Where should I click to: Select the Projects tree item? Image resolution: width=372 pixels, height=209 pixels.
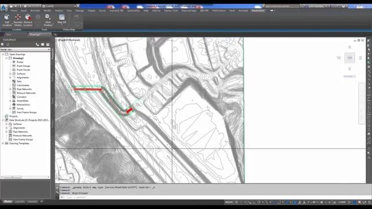[13, 116]
